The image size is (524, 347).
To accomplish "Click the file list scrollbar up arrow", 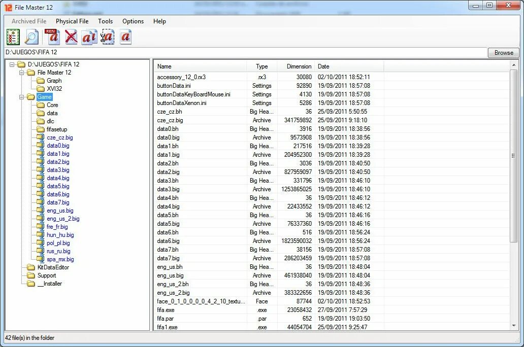I will click(x=514, y=65).
